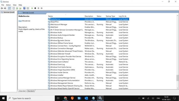
Task: Open the Action menu
Action: [x=8, y=5]
